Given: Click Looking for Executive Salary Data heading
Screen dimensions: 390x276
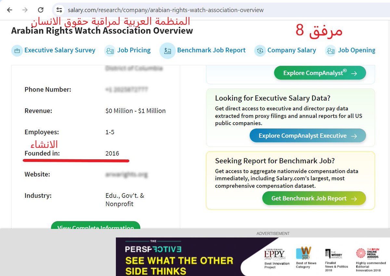Looking at the screenshot, I should 272,98.
